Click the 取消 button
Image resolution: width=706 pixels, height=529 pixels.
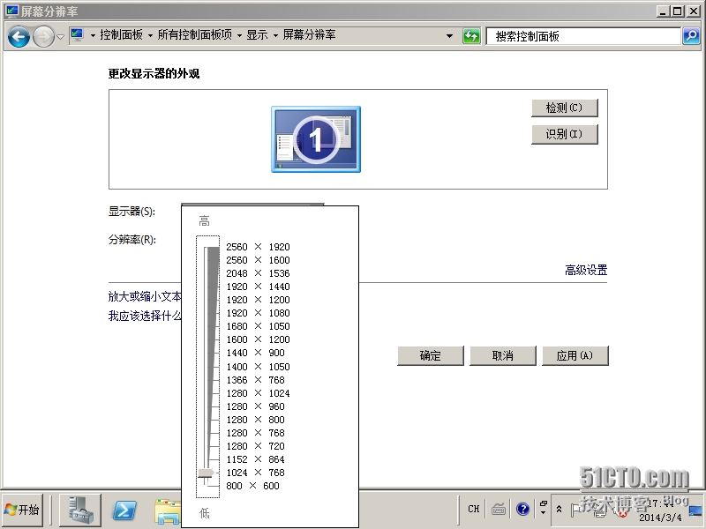(x=503, y=356)
